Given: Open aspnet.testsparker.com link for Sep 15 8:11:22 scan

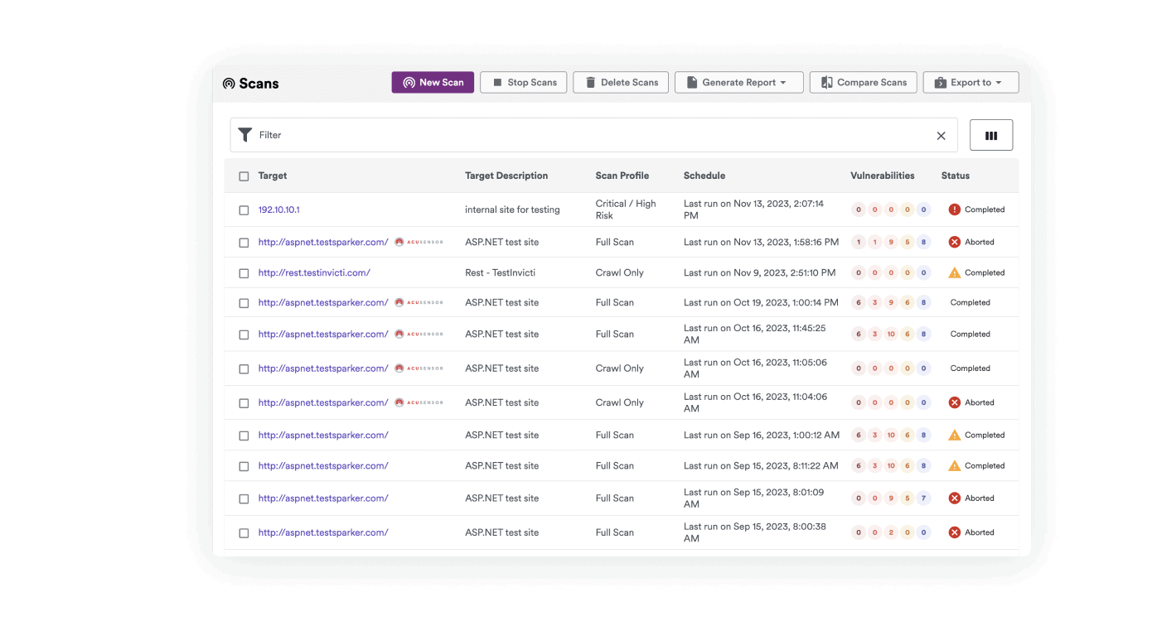Looking at the screenshot, I should tap(323, 465).
